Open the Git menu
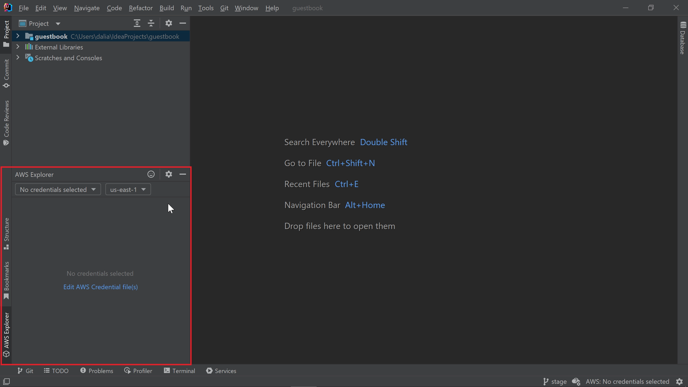The width and height of the screenshot is (688, 387). pos(224,8)
